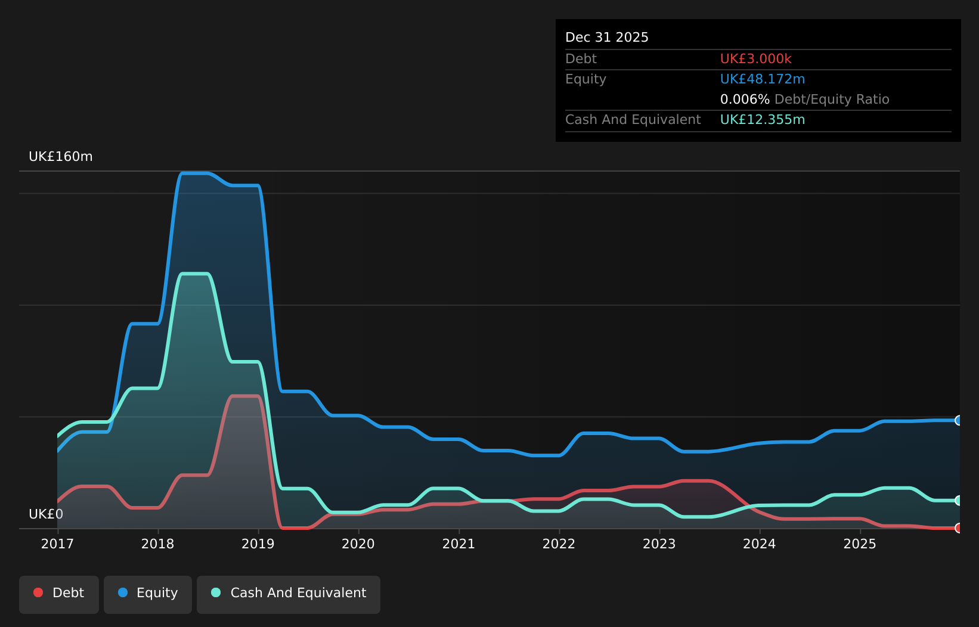
Task: Select the blue Equity endpoint marker
Action: point(959,420)
